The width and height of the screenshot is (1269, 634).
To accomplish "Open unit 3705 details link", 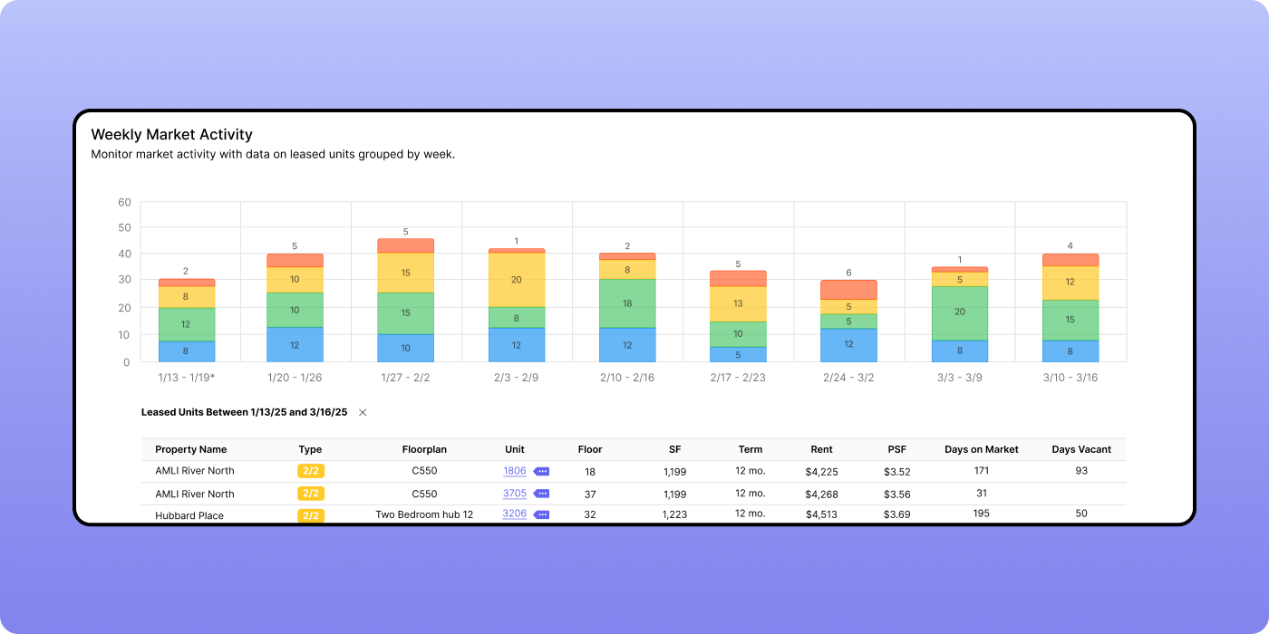I will tap(514, 493).
